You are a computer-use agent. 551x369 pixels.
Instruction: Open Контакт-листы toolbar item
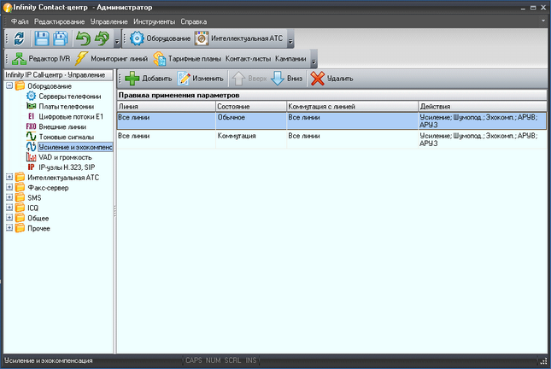click(x=248, y=59)
